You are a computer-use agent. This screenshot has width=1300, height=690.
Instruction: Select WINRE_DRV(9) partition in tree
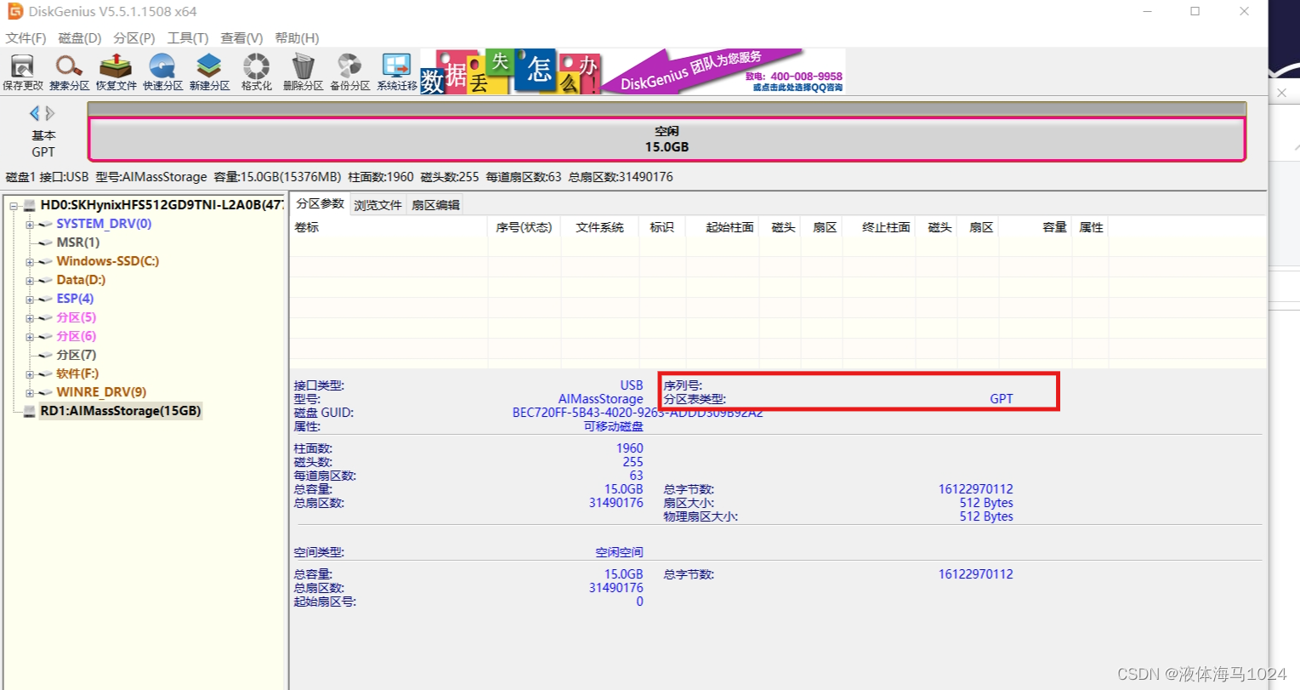coord(101,392)
